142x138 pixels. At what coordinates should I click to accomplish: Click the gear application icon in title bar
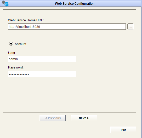[5, 3]
